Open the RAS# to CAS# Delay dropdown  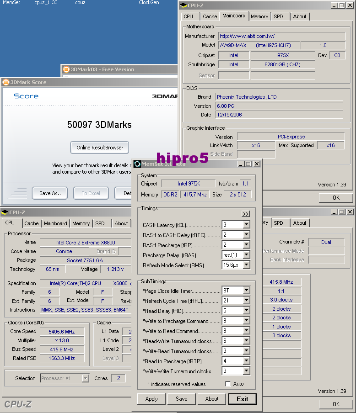[247, 235]
